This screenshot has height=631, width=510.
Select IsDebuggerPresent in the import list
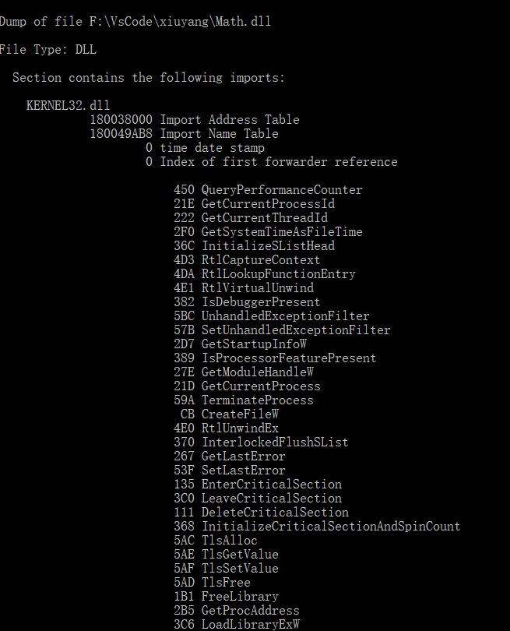click(260, 302)
